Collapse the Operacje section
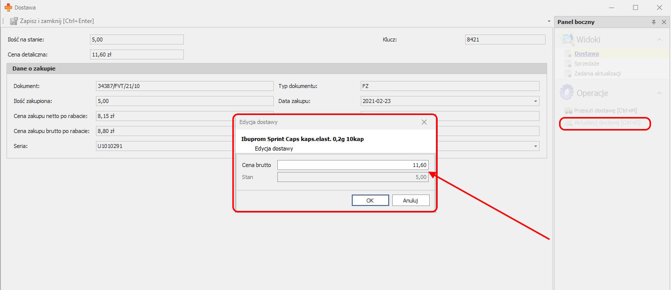Viewport: 671px width, 290px height. (659, 93)
